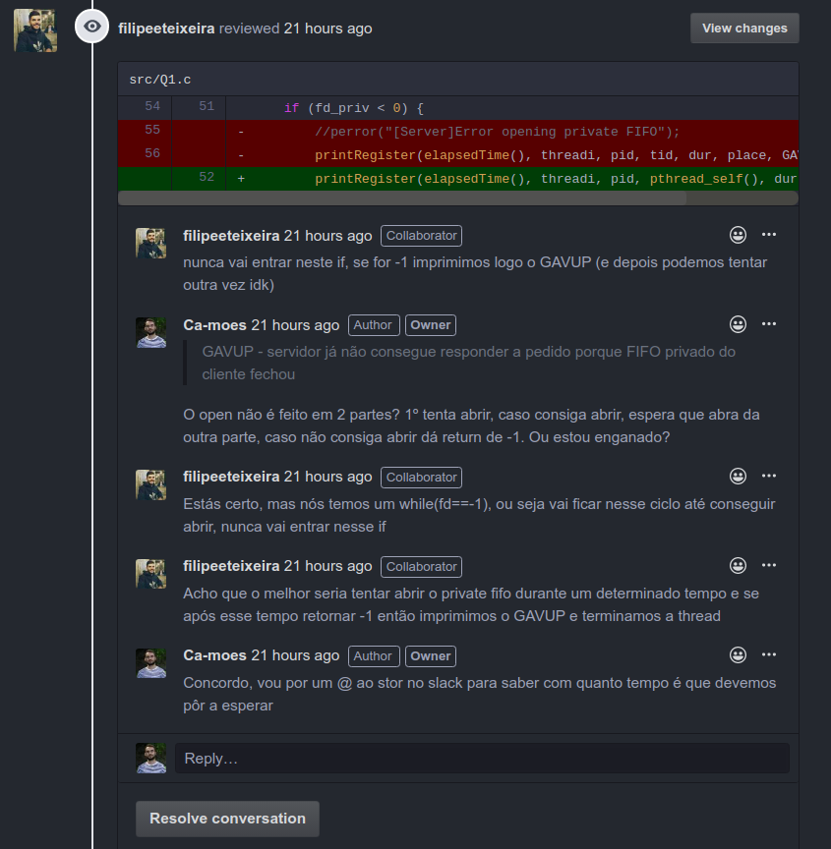Click the Resolve conversation button
This screenshot has height=849, width=831.
click(227, 819)
